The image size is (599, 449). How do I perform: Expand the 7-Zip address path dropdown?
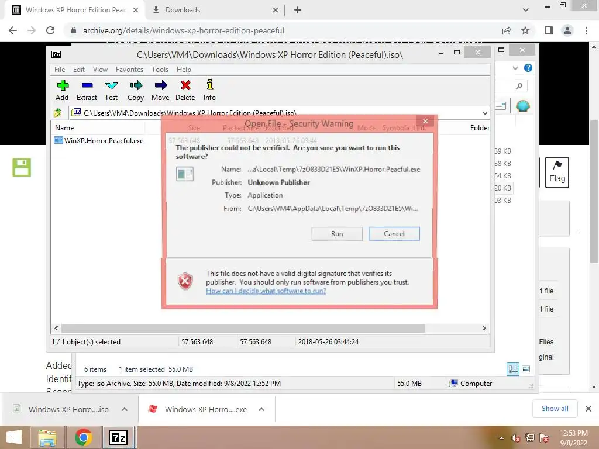(485, 113)
